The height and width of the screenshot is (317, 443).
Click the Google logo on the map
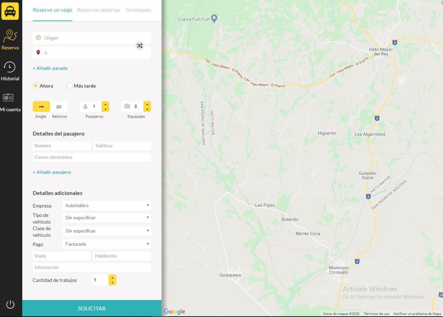[x=175, y=311]
